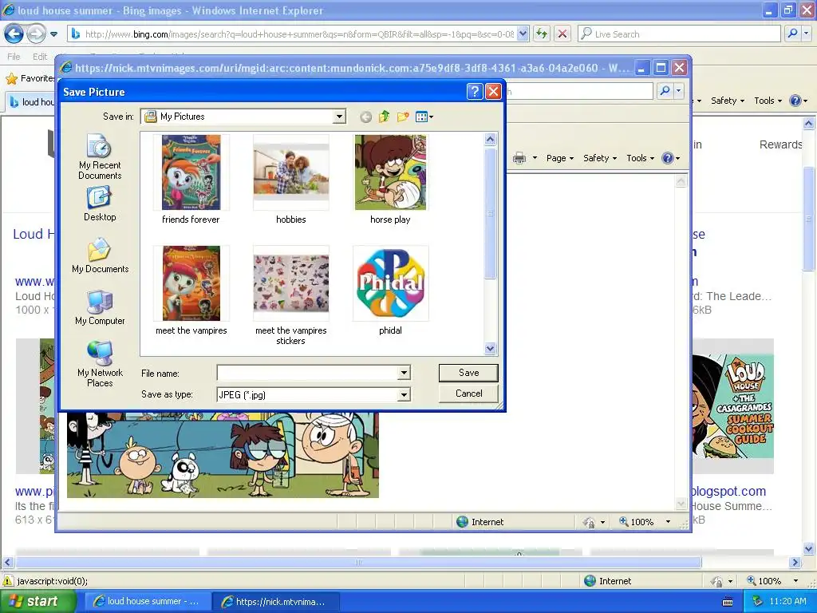Go back to last folder visited
Viewport: 817px width, 613px height.
pyautogui.click(x=365, y=117)
